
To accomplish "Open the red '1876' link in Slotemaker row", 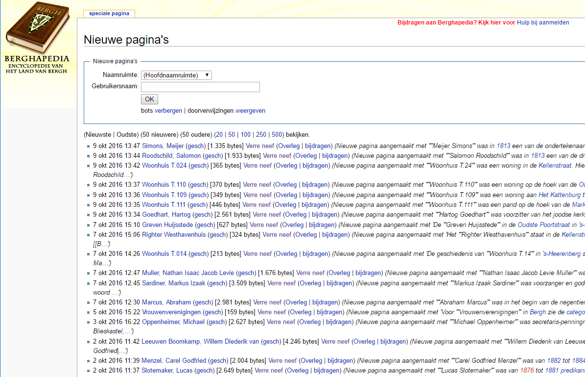I will [527, 370].
